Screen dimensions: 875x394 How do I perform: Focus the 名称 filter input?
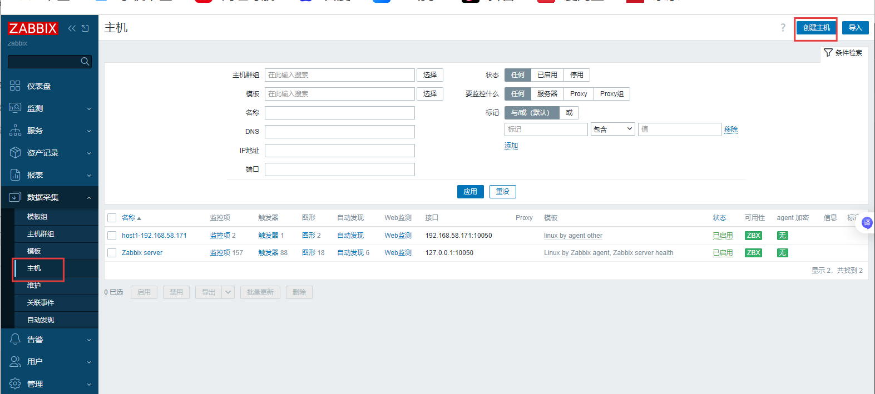point(340,113)
